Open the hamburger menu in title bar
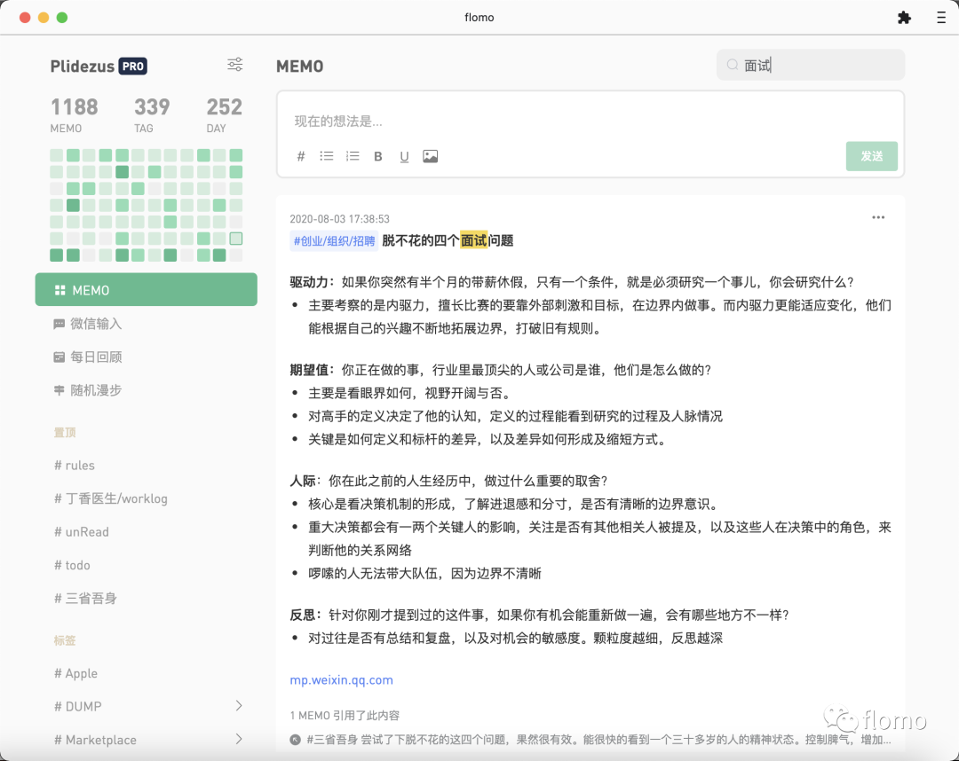Image resolution: width=959 pixels, height=761 pixels. 940,18
